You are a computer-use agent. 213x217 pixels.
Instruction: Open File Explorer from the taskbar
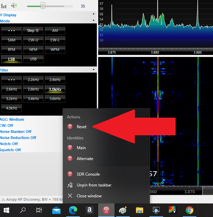139,210
